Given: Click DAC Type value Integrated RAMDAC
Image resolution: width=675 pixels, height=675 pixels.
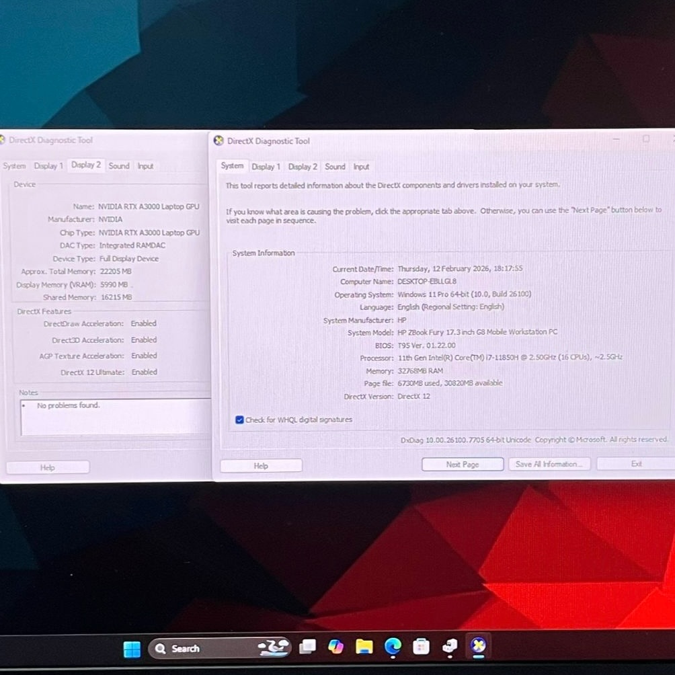Looking at the screenshot, I should [x=132, y=245].
